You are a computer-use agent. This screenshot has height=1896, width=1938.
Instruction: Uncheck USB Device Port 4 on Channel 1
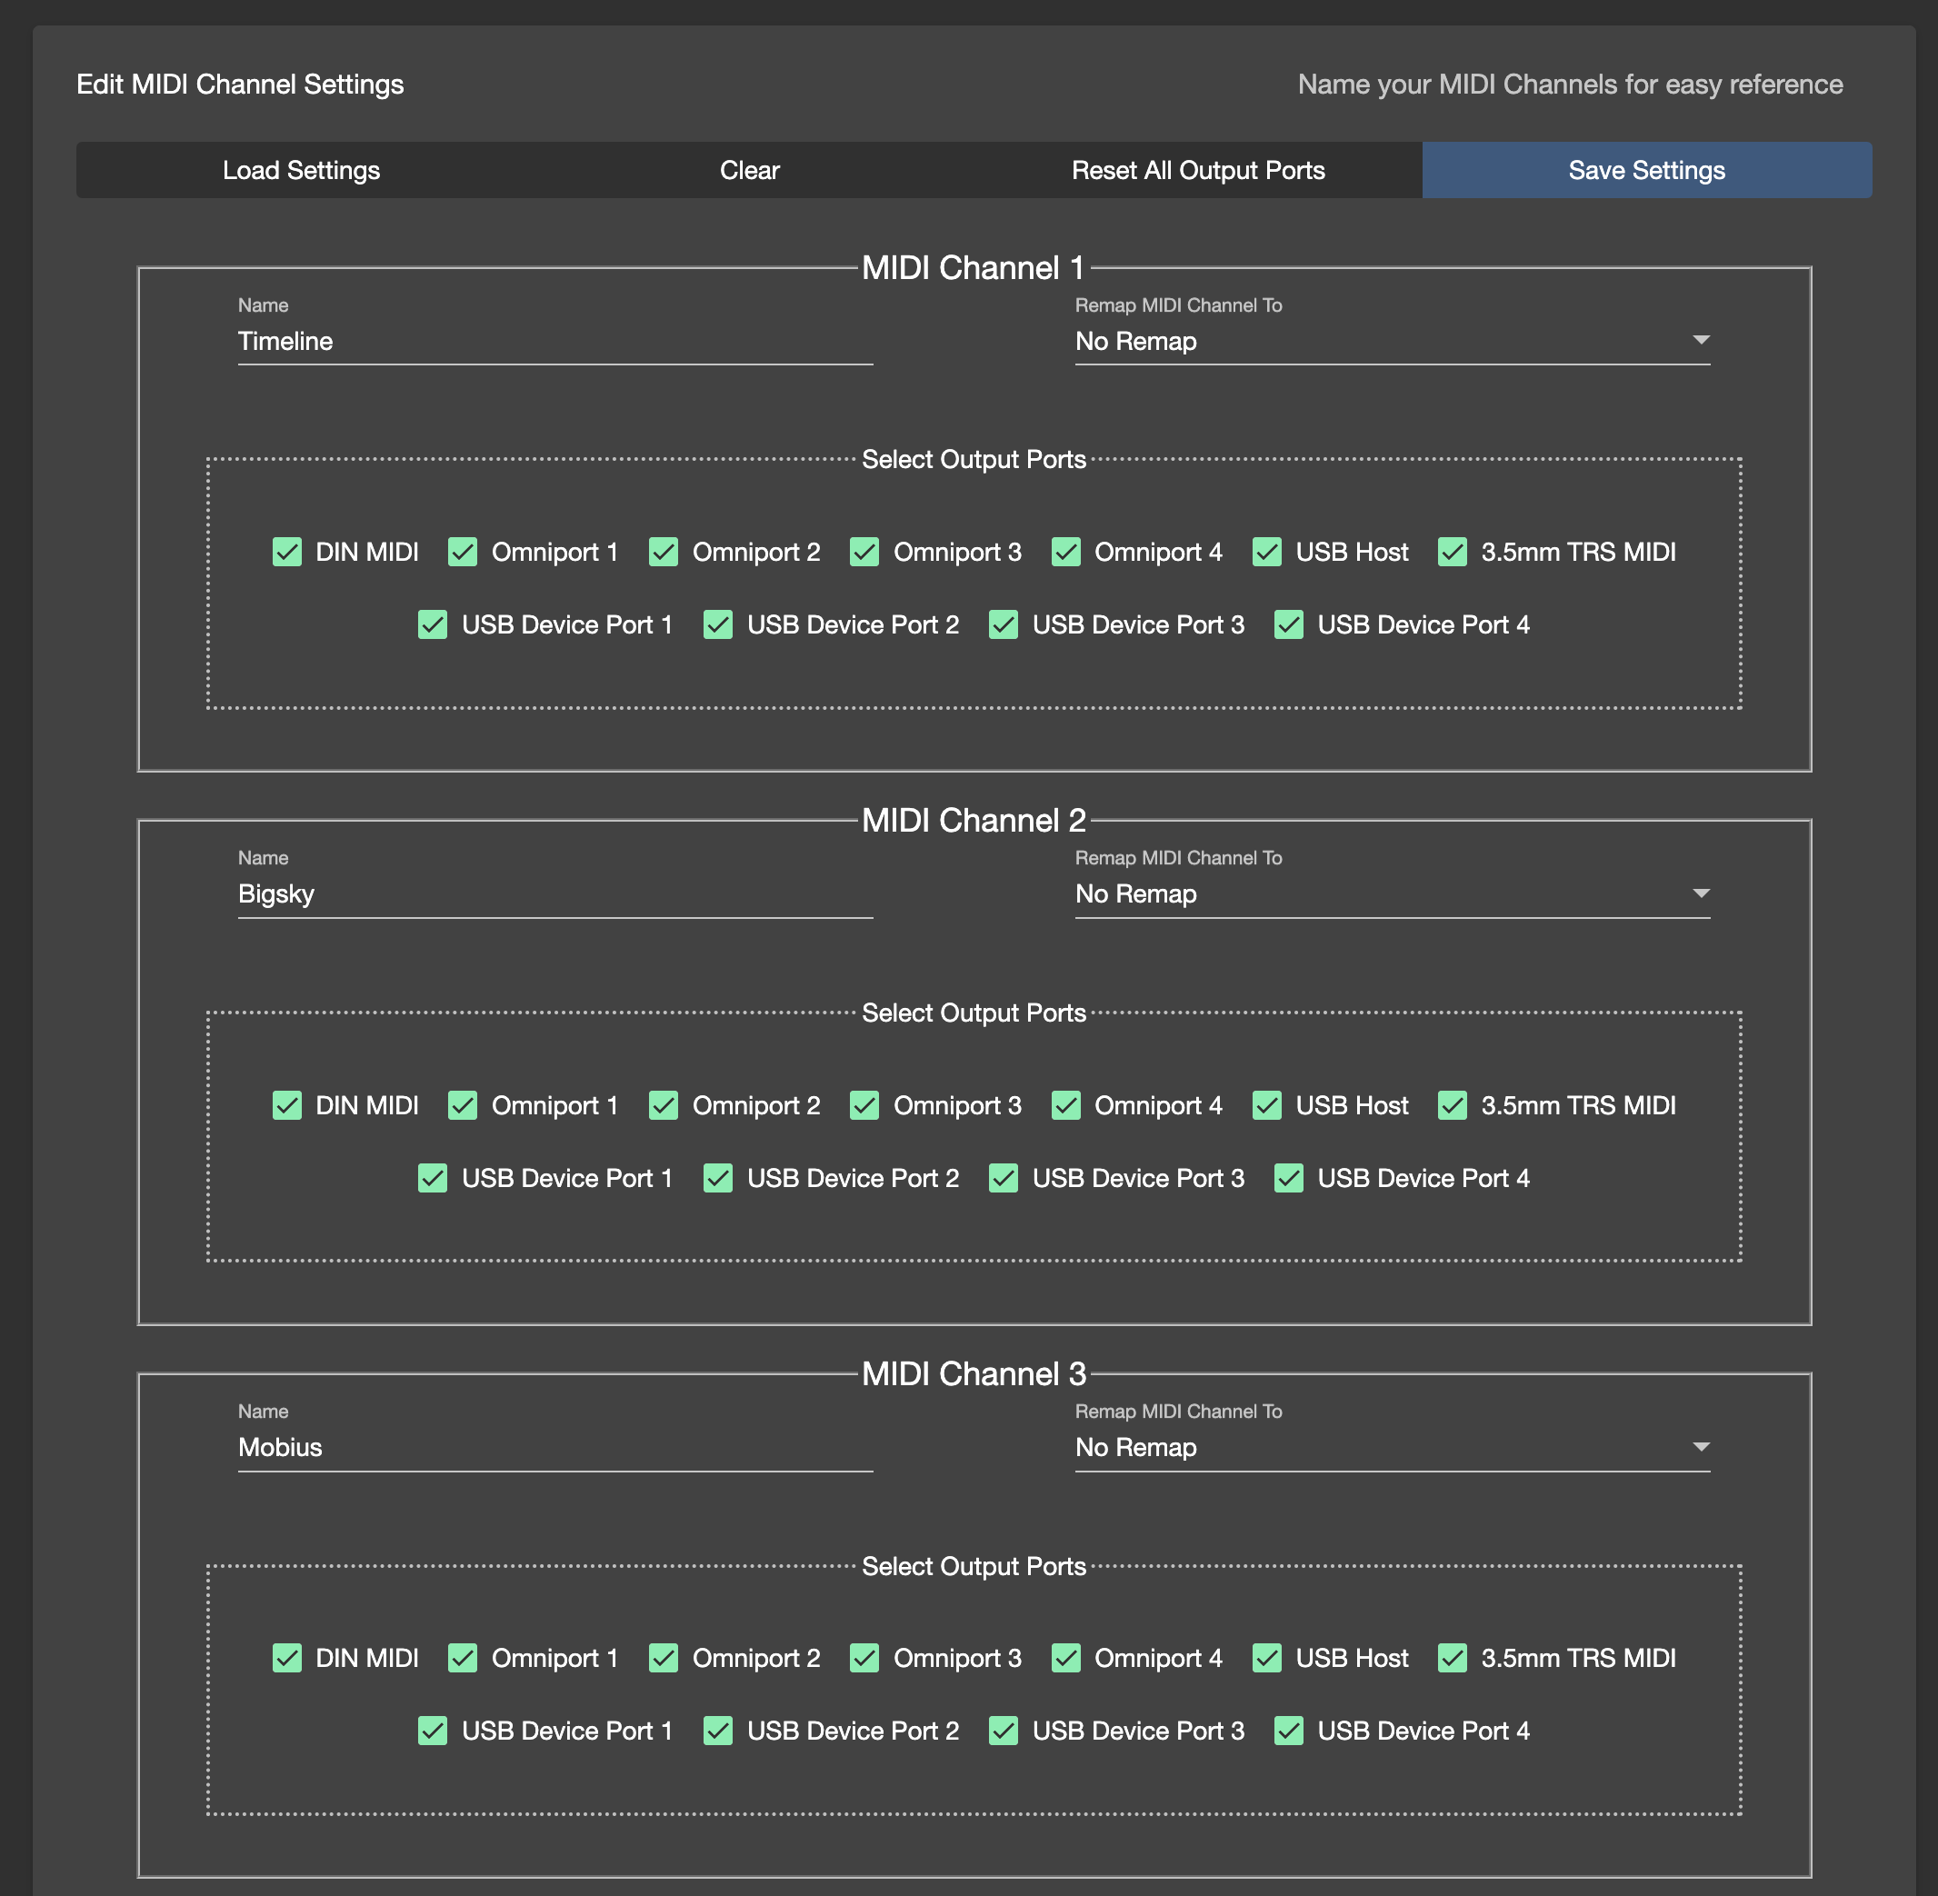pyautogui.click(x=1289, y=624)
